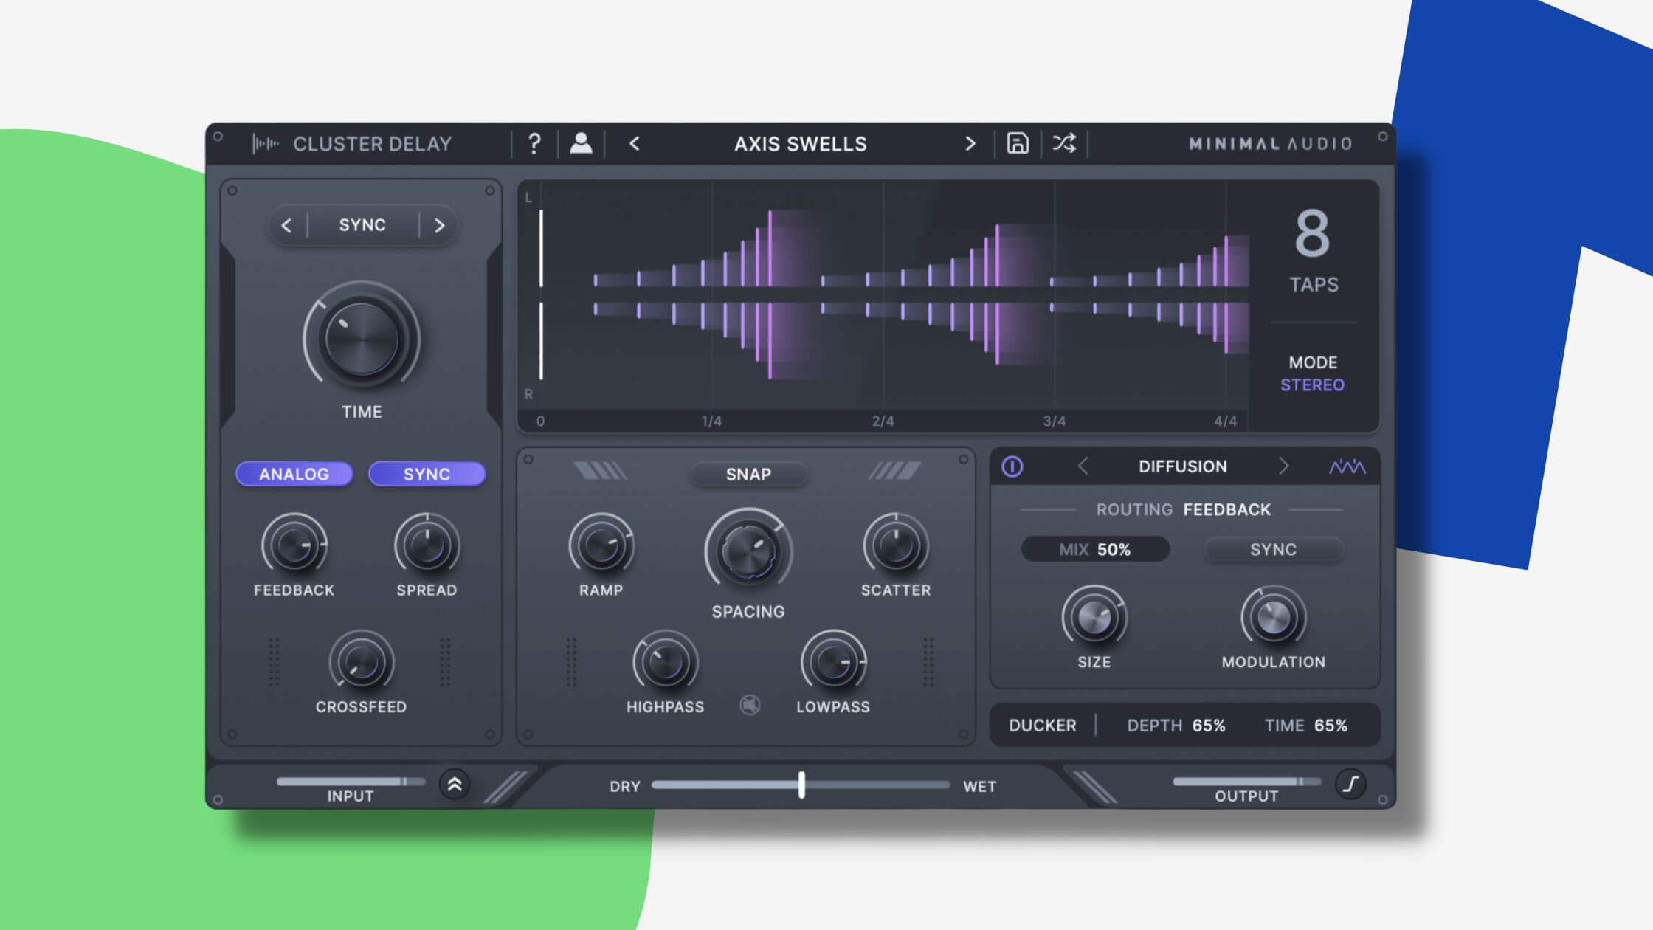The image size is (1653, 930).
Task: Select previous effect arrow left of DIFFUSION
Action: click(1083, 466)
